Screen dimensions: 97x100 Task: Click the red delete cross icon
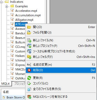(x=29, y=70)
